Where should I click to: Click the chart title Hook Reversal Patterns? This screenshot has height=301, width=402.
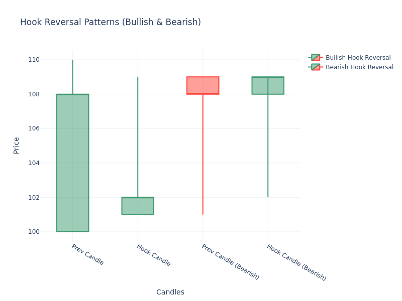[x=111, y=22]
